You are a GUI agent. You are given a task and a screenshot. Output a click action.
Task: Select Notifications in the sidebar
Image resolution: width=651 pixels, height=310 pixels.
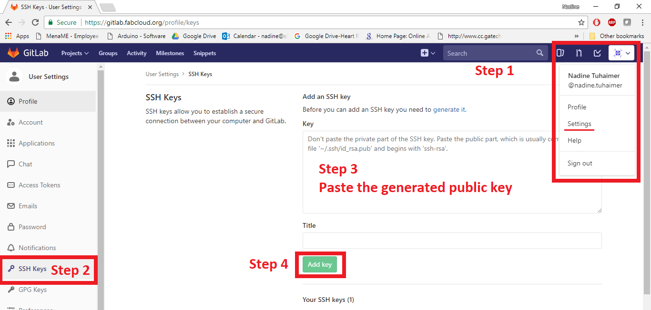click(48, 248)
